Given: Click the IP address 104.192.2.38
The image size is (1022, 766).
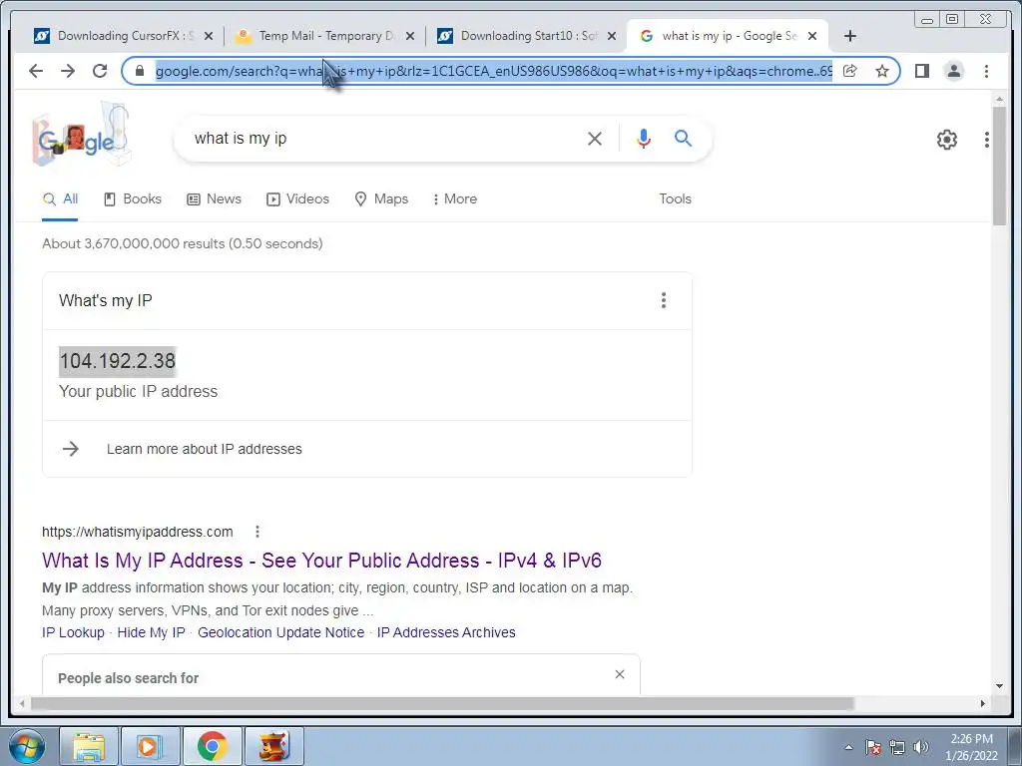Looking at the screenshot, I should coord(118,361).
